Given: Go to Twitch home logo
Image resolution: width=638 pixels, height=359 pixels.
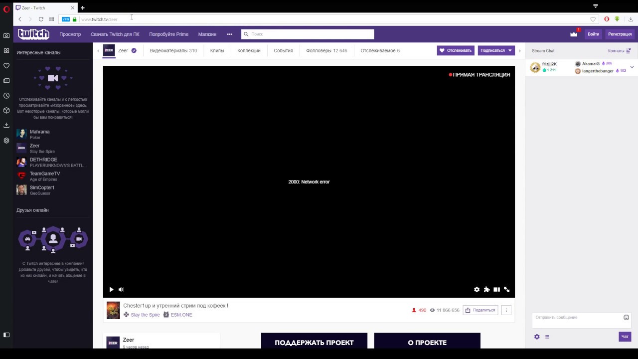Looking at the screenshot, I should [x=33, y=34].
